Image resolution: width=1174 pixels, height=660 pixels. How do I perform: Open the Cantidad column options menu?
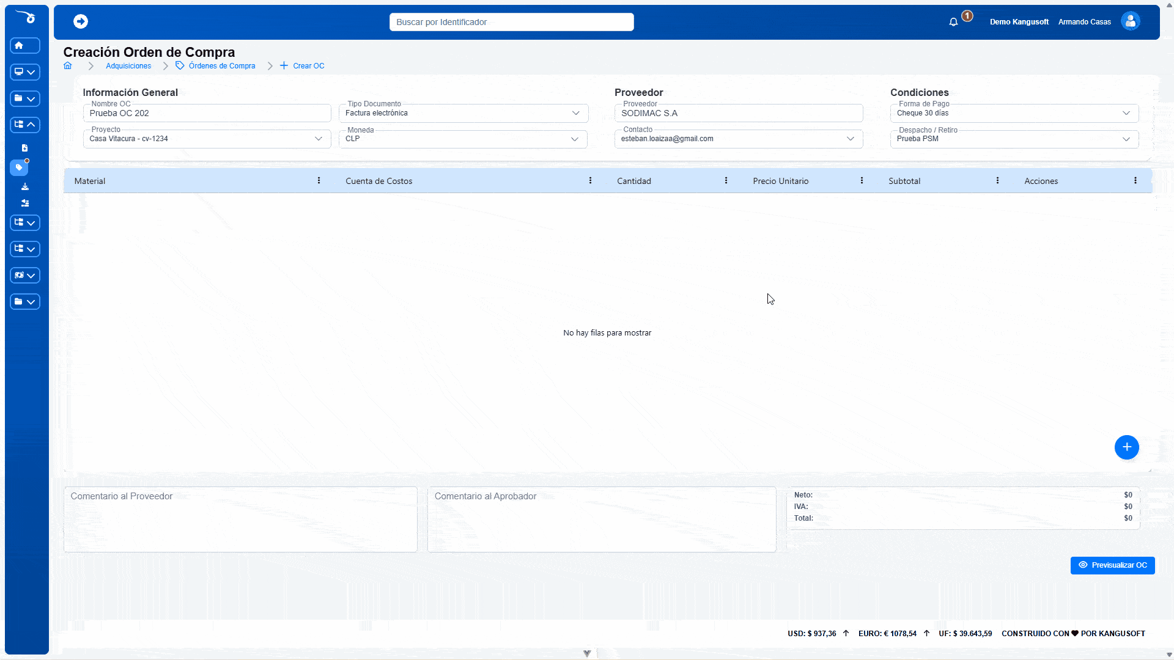[x=726, y=181]
